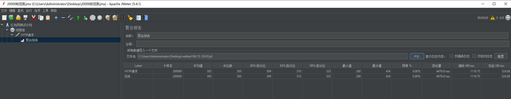Collapse the HTTP请求 tree node
511x99 pixels.
(x=12, y=35)
